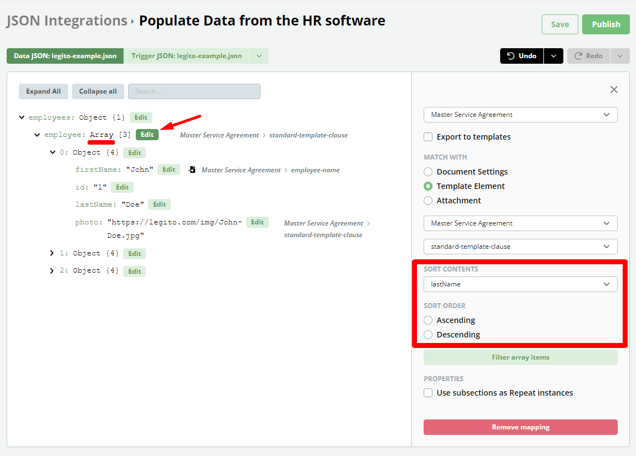The width and height of the screenshot is (636, 456).
Task: Enable the Export to templates checkbox
Action: [428, 137]
